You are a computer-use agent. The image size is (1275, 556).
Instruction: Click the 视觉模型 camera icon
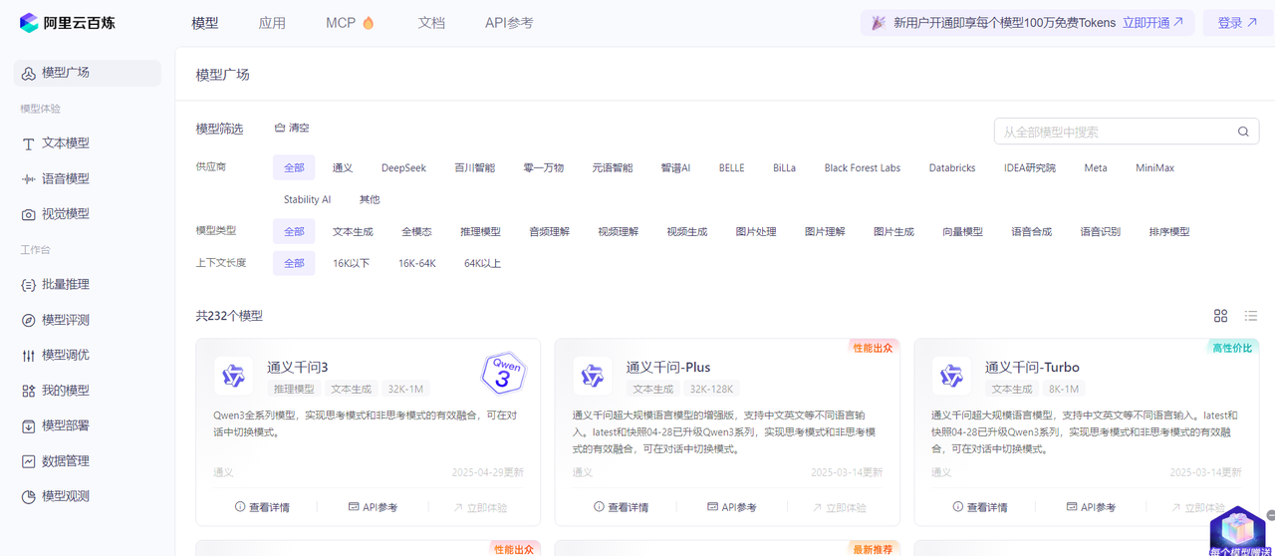point(29,214)
